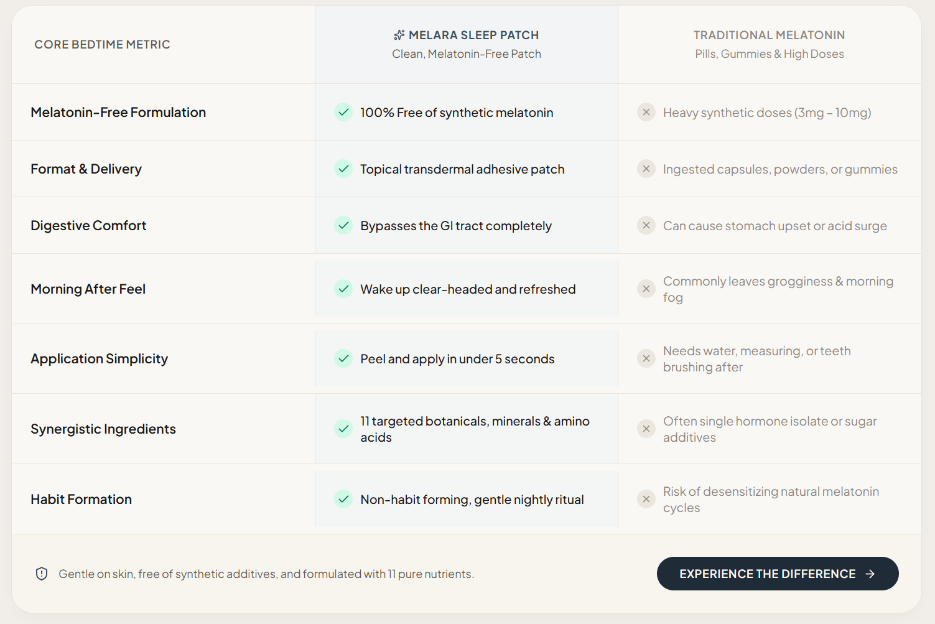Click the Melatonin-Free Formulation row label
The width and height of the screenshot is (935, 624).
pyautogui.click(x=118, y=112)
